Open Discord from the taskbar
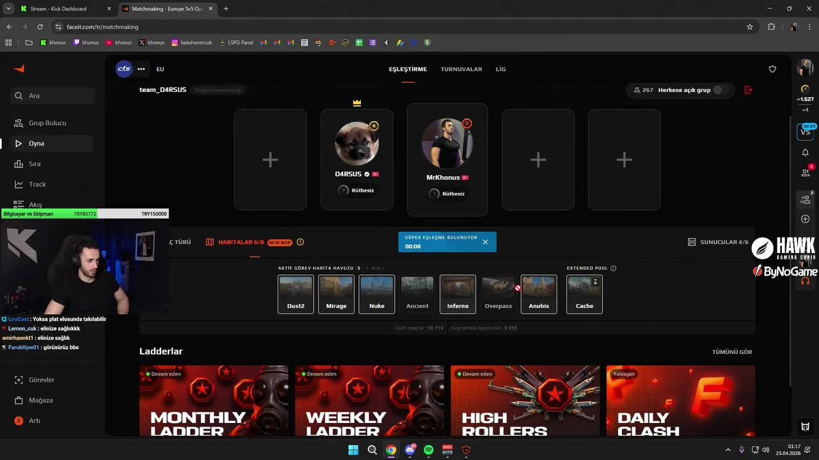 pos(410,450)
